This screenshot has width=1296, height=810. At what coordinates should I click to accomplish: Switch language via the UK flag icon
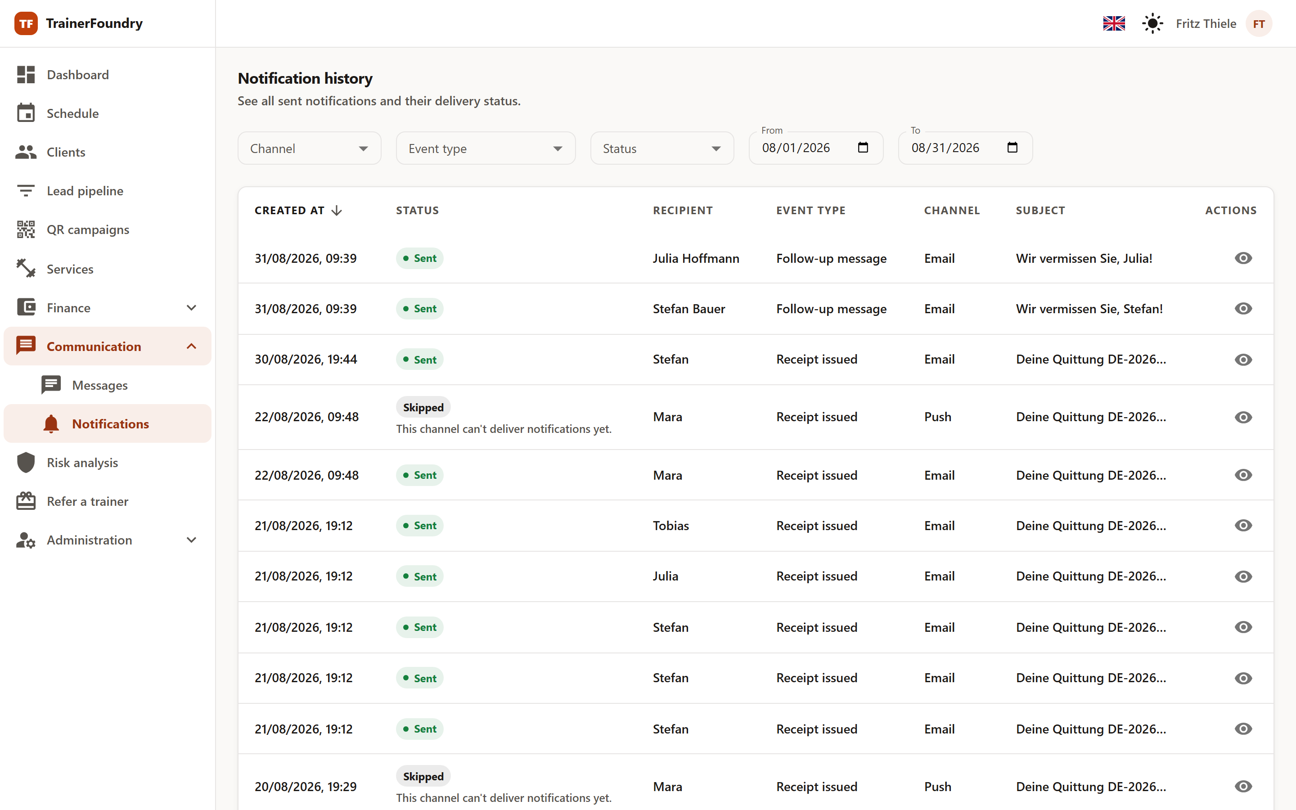coord(1114,23)
